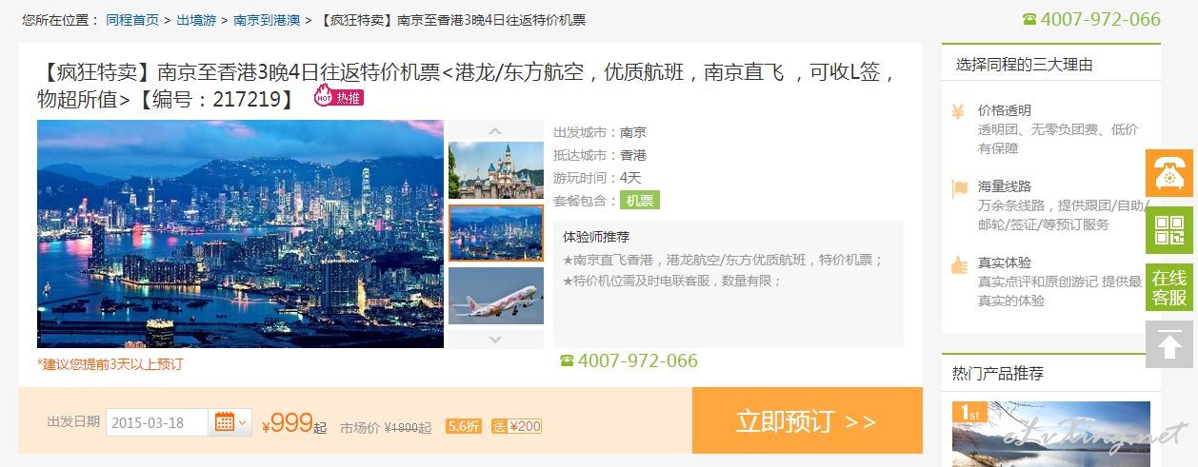Click the 热推 hot badge icon
The image size is (1198, 467).
339,97
